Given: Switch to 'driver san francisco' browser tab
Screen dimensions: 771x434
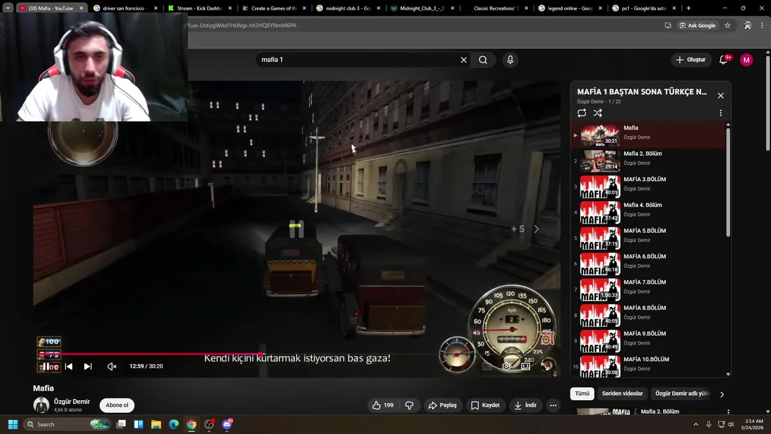Looking at the screenshot, I should point(125,8).
